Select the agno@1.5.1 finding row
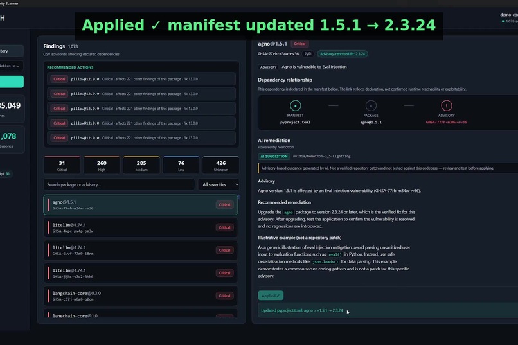The height and width of the screenshot is (345, 518). [140, 205]
